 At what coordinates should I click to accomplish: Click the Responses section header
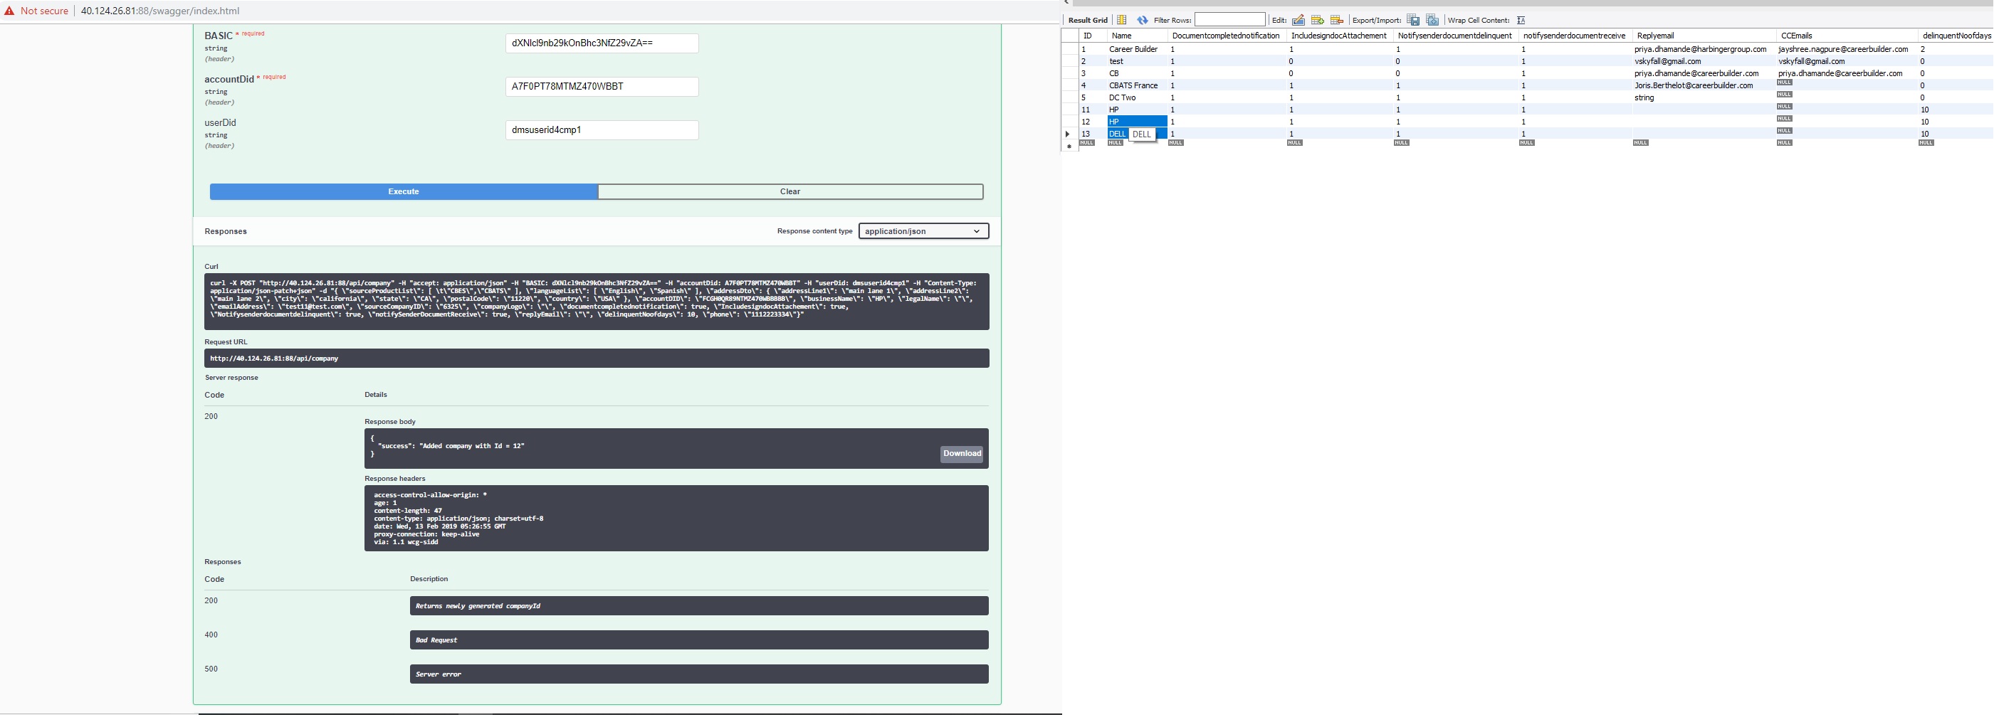[x=225, y=230]
